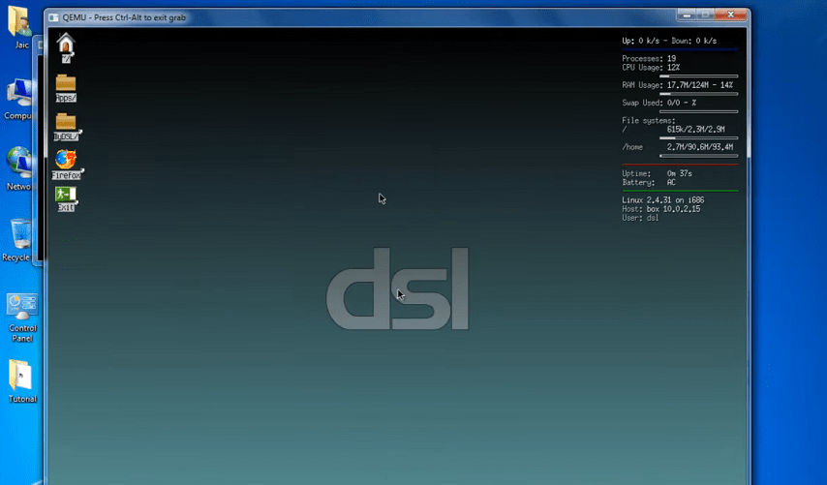This screenshot has width=827, height=485.
Task: Click the /home filesystem usage text
Action: tap(677, 147)
